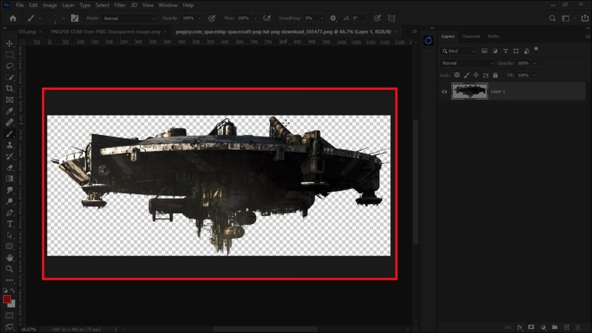Open the layer Kind filter dropdown
592x333 pixels.
458,51
